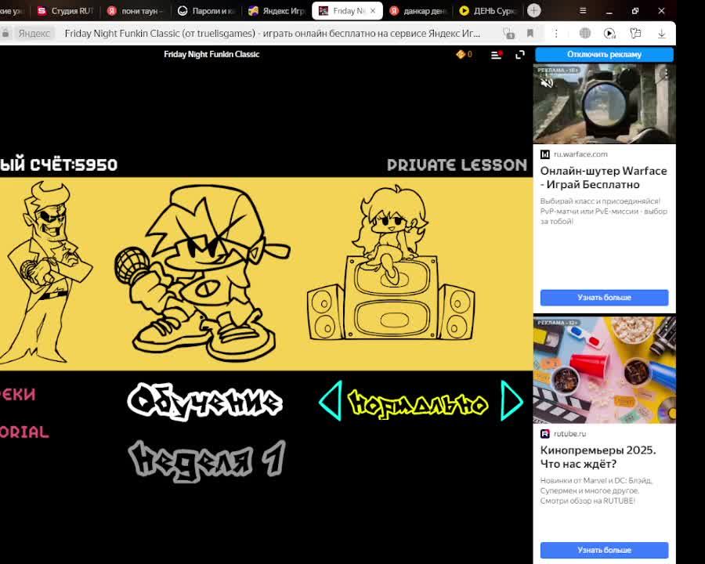Click the globe translate icon in toolbar
This screenshot has height=564, width=705.
pos(584,33)
